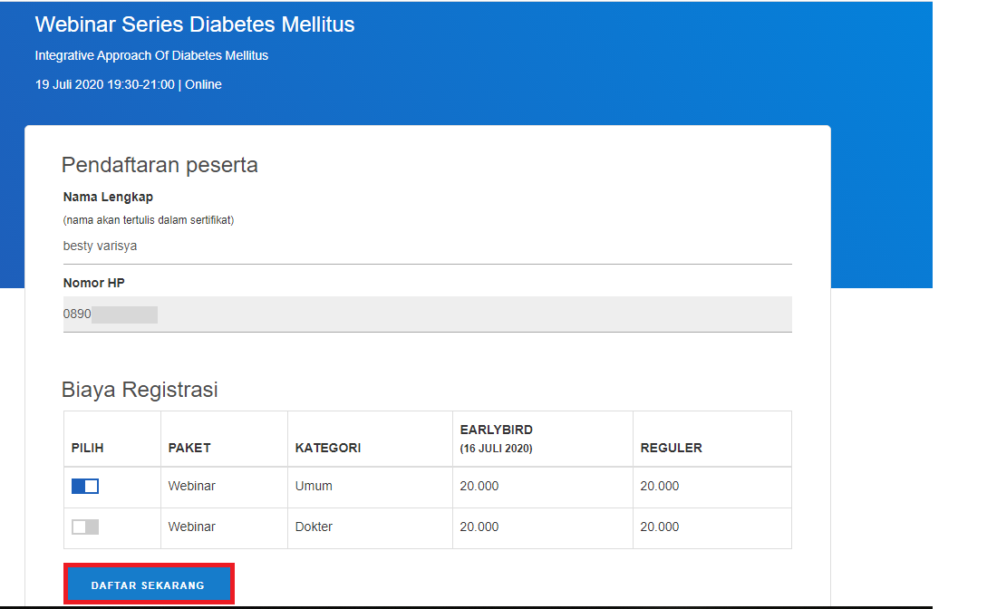
Task: Toggle the Dokter package switch
Action: click(x=85, y=527)
